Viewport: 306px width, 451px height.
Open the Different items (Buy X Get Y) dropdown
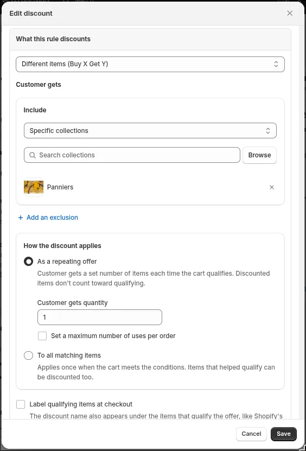click(x=150, y=64)
